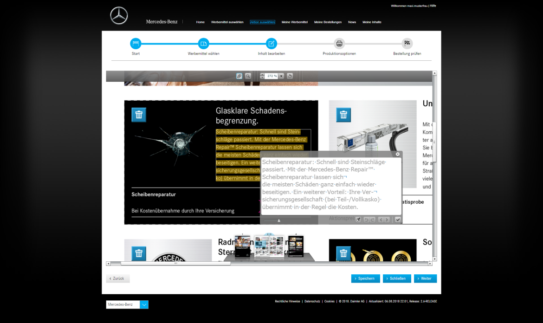
Task: Open the Rechtliche Hinweise footer link
Action: point(287,302)
